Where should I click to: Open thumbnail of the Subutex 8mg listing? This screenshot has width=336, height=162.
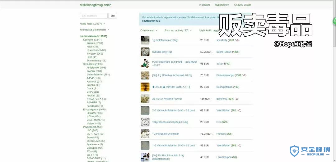click(145, 52)
